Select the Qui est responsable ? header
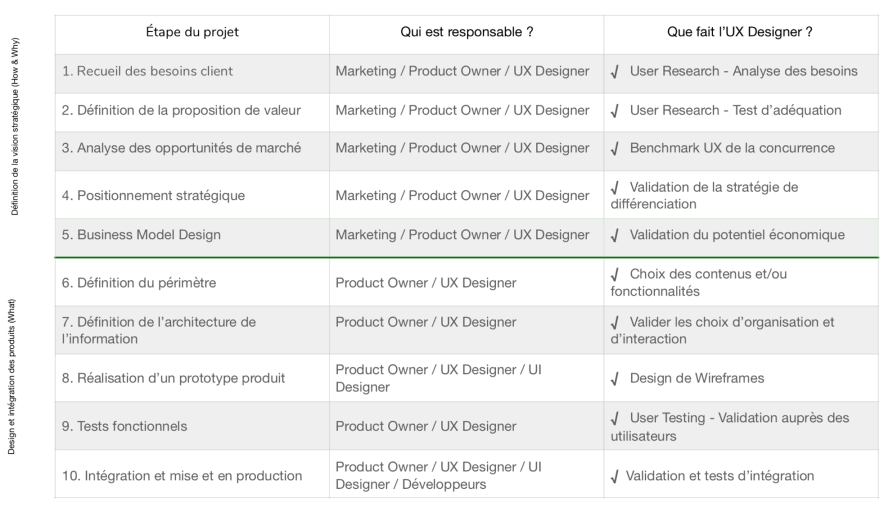893x511 pixels. coord(467,32)
